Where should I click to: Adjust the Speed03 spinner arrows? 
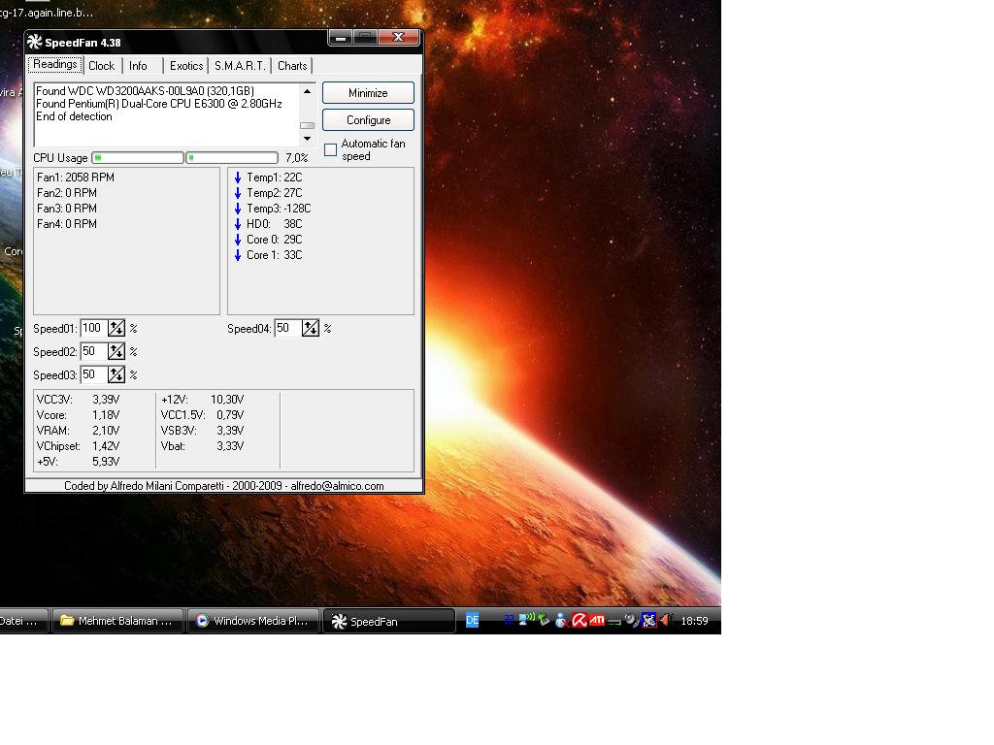[x=116, y=374]
